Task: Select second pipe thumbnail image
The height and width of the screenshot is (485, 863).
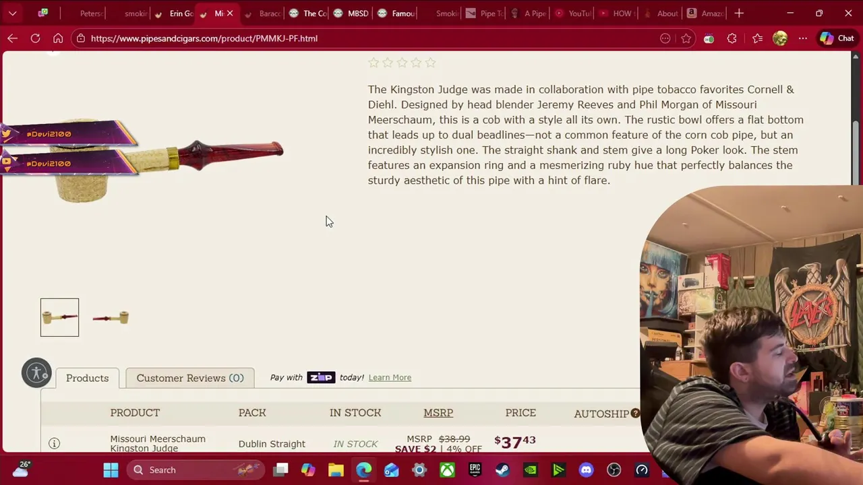Action: tap(111, 317)
